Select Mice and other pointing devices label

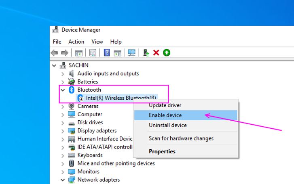(x=116, y=163)
